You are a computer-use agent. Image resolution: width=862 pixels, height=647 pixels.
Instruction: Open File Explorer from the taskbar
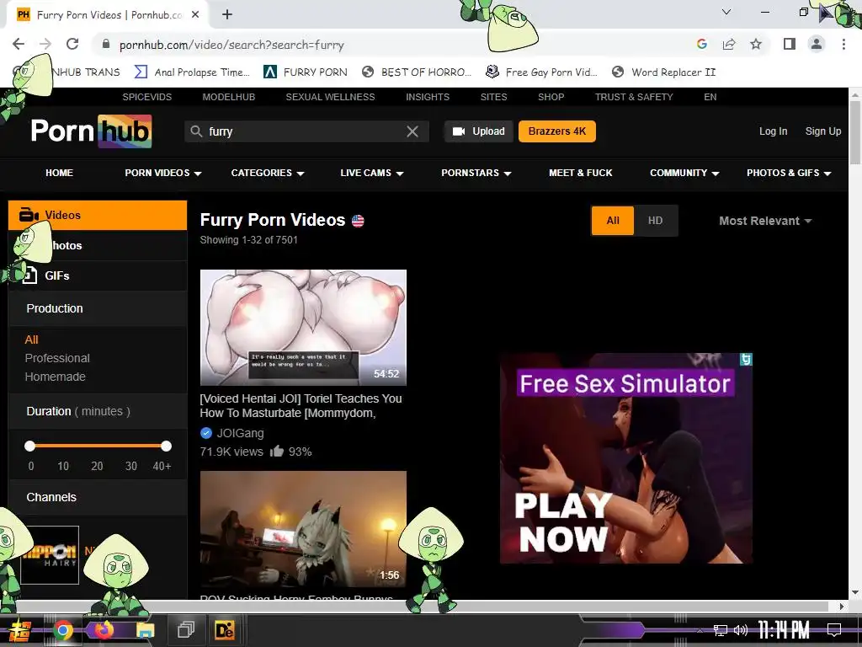145,630
